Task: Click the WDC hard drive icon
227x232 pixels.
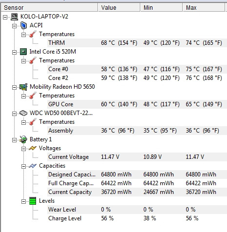Action: coord(23,113)
